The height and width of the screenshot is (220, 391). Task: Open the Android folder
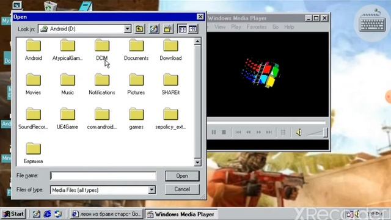[x=33, y=50]
